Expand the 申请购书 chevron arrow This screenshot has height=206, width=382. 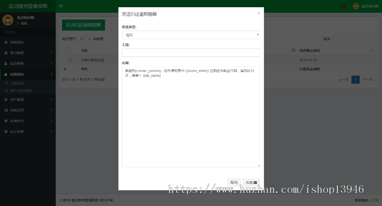tap(51, 121)
